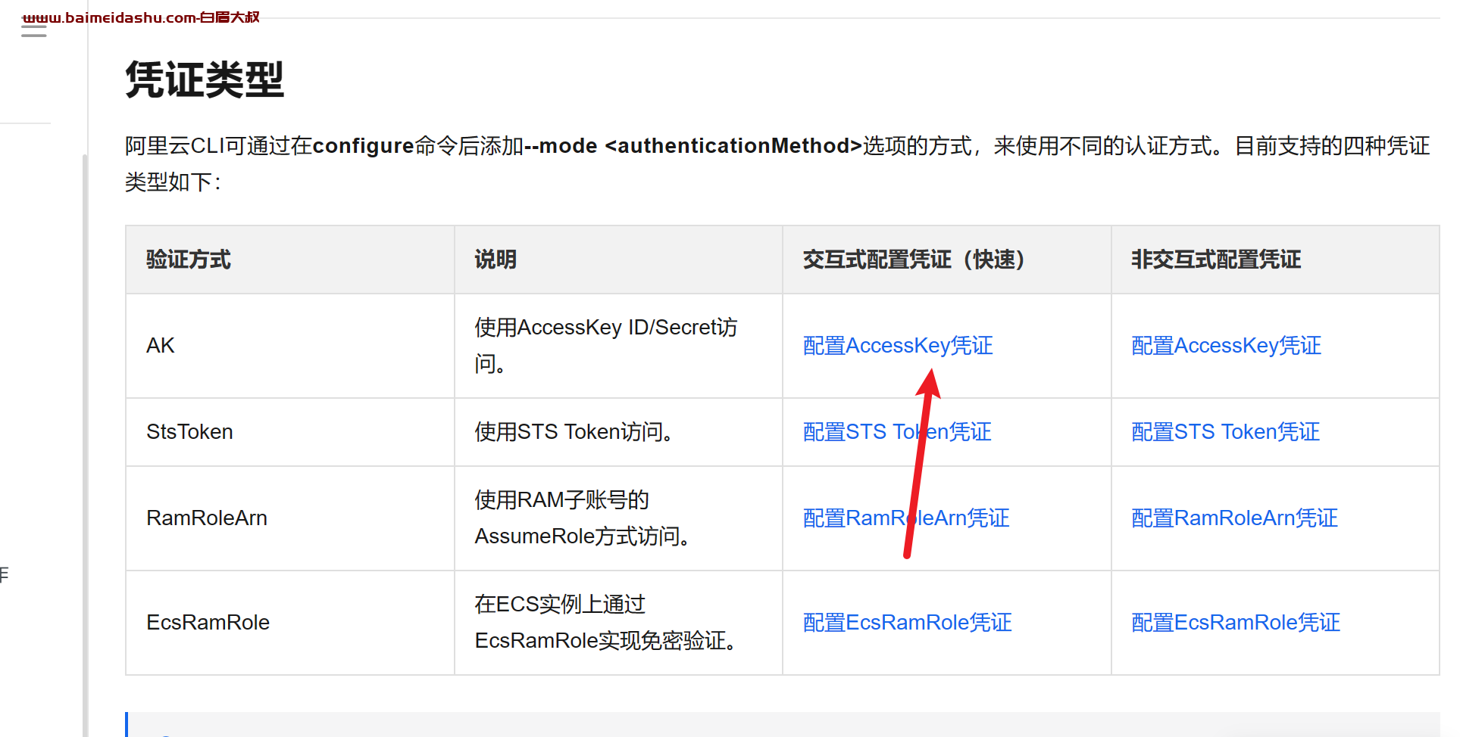Open non-interactive 配置STS Token凭证 link
Viewport: 1460px width, 737px height.
point(1226,432)
